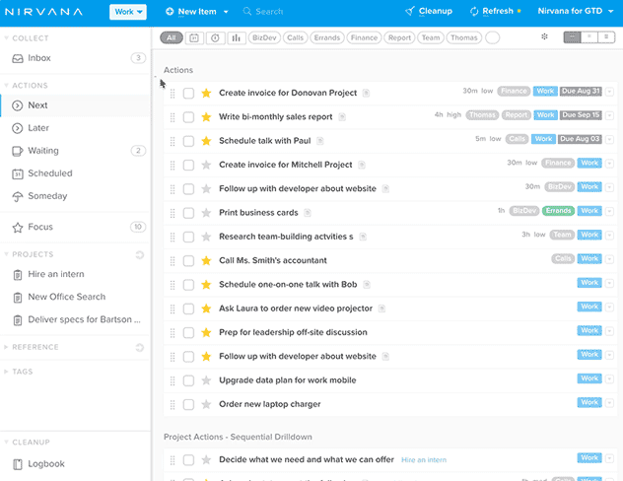Image resolution: width=623 pixels, height=481 pixels.
Task: Filter by due date calendar icon
Action: [x=193, y=37]
